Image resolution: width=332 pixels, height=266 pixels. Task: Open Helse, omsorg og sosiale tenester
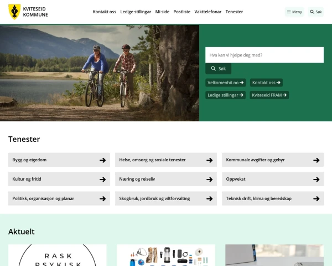(x=165, y=160)
